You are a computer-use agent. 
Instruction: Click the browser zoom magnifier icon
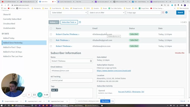[165, 5]
